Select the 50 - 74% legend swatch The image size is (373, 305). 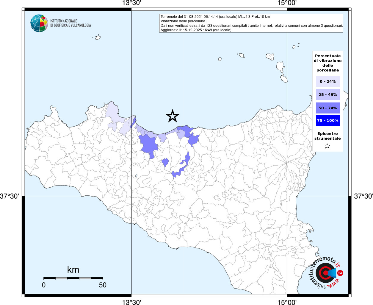[x=328, y=108]
